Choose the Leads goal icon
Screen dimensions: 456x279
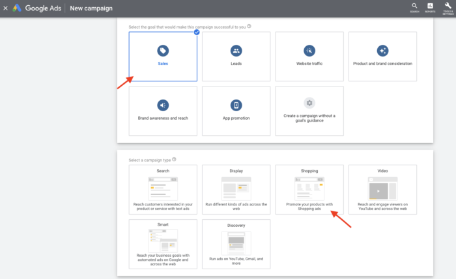click(236, 51)
